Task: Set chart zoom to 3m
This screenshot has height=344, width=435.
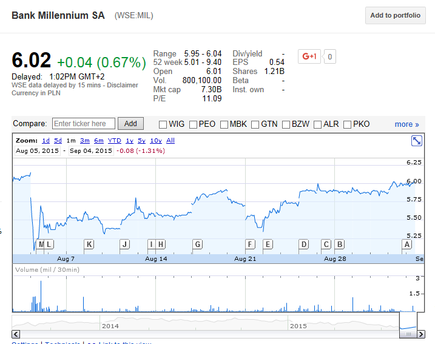Action: coord(85,141)
